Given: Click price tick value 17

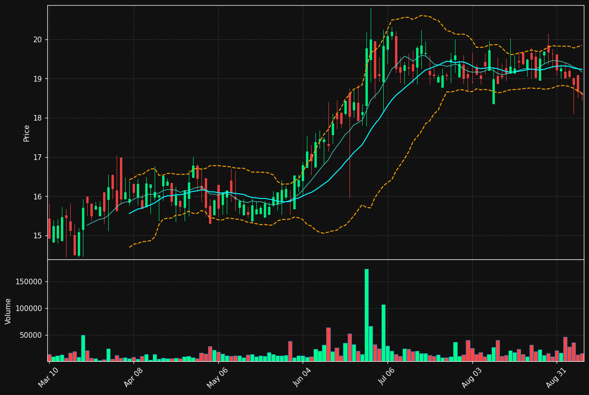Looking at the screenshot, I should tap(37, 157).
